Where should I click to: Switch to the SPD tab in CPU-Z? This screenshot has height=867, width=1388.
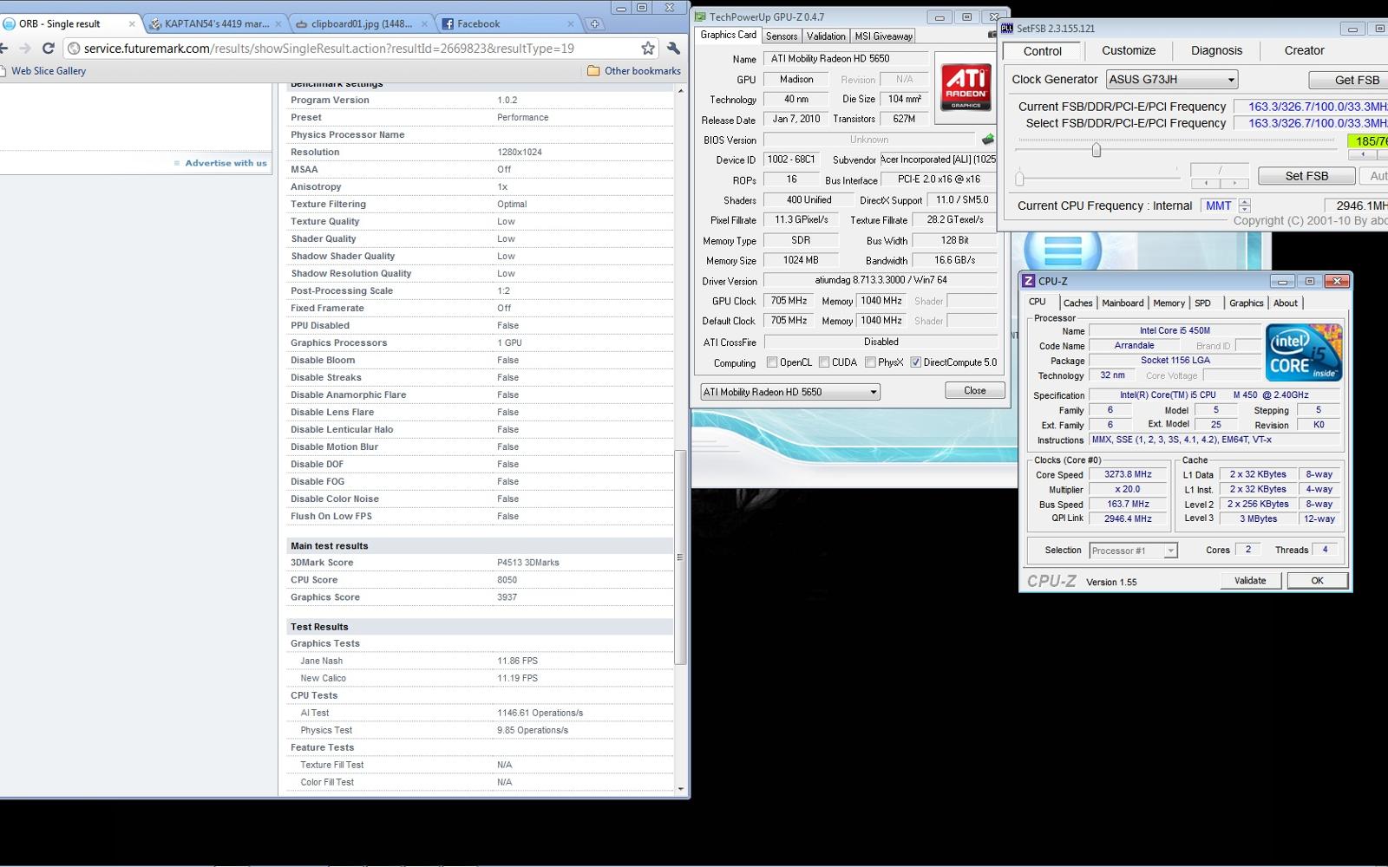(x=1202, y=303)
